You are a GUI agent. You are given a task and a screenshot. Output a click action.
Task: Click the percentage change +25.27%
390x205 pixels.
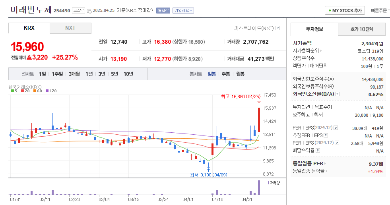click(x=65, y=57)
